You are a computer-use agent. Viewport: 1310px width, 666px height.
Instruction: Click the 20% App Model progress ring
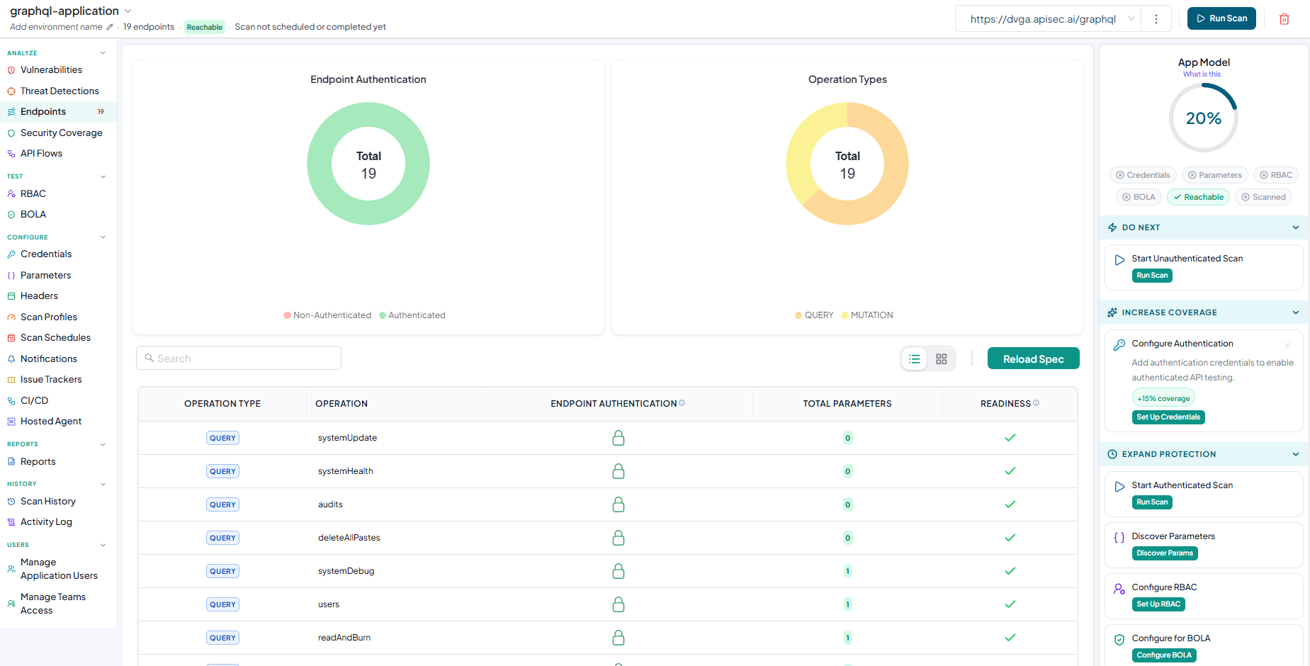tap(1204, 118)
